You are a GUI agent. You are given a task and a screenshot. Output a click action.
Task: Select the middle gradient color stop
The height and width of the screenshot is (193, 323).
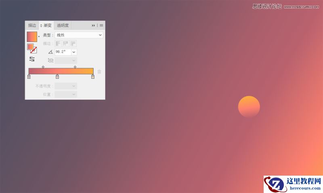tap(57, 76)
